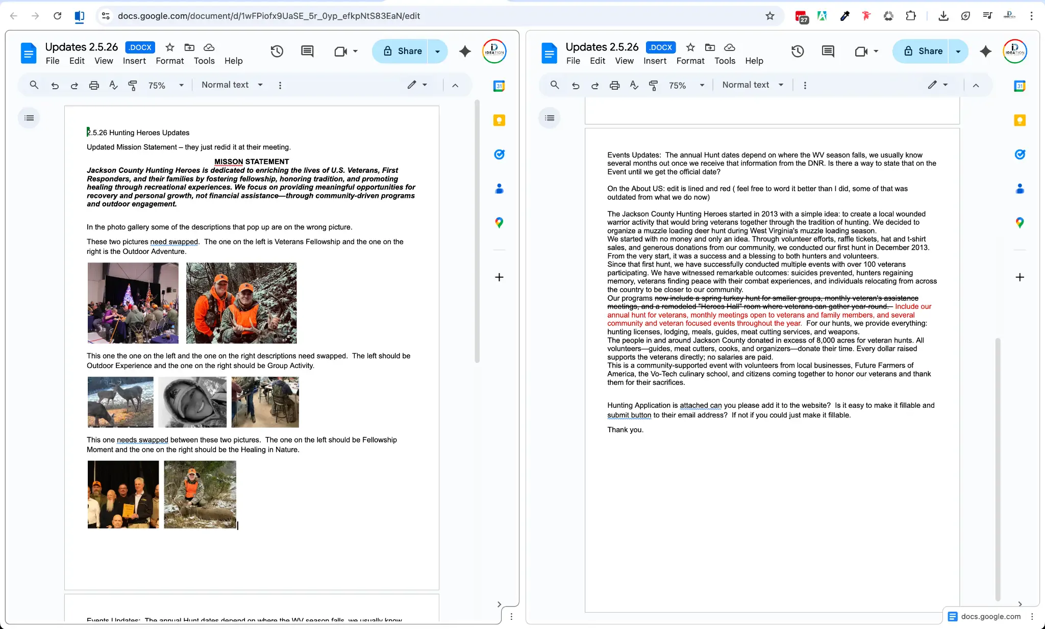Image resolution: width=1045 pixels, height=629 pixels.
Task: Open Tools menu in right window
Action: pos(725,61)
